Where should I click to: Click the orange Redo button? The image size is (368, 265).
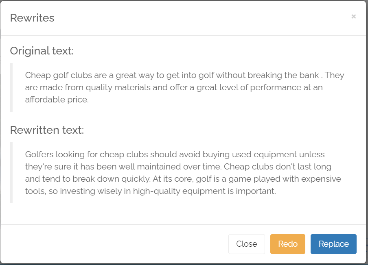click(288, 244)
